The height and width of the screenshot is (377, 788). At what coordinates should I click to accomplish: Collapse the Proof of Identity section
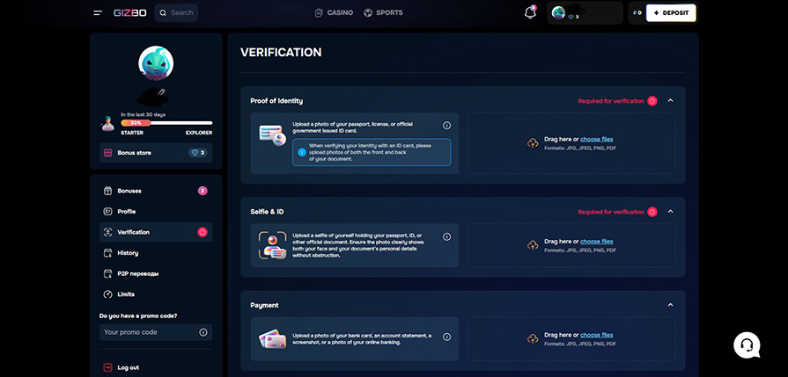click(x=671, y=101)
